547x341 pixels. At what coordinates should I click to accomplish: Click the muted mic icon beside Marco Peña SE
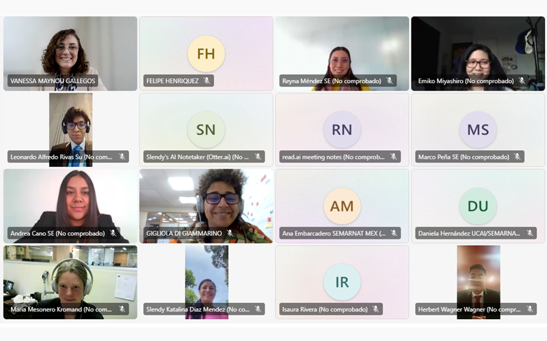coord(518,157)
